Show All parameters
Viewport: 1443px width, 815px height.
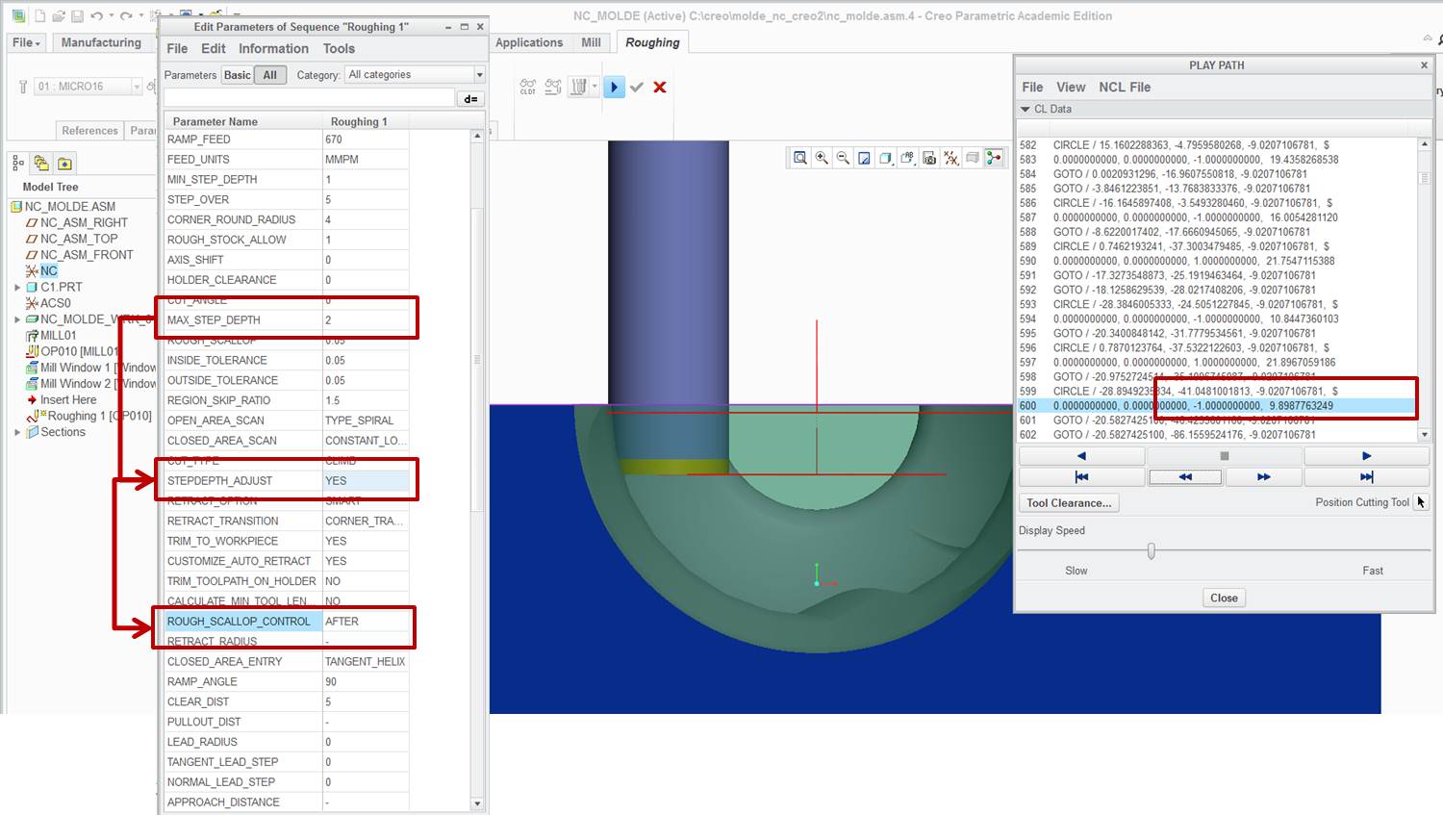(270, 75)
